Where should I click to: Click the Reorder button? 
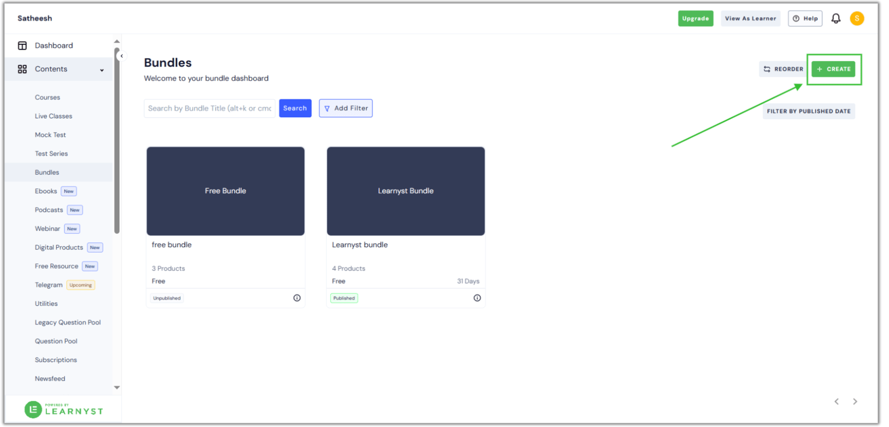pyautogui.click(x=783, y=69)
